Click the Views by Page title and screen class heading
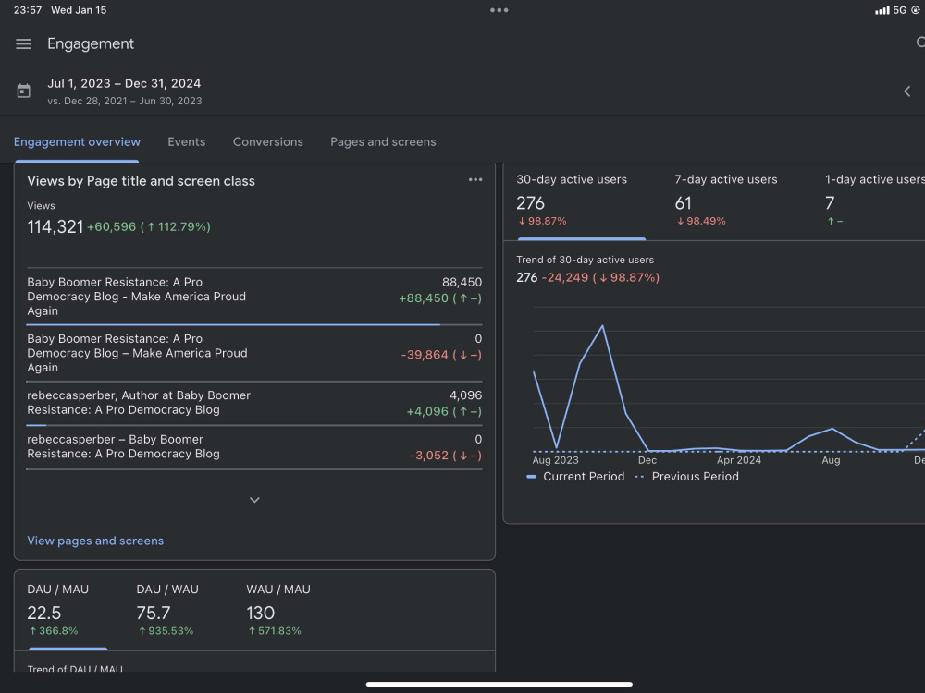 [141, 181]
